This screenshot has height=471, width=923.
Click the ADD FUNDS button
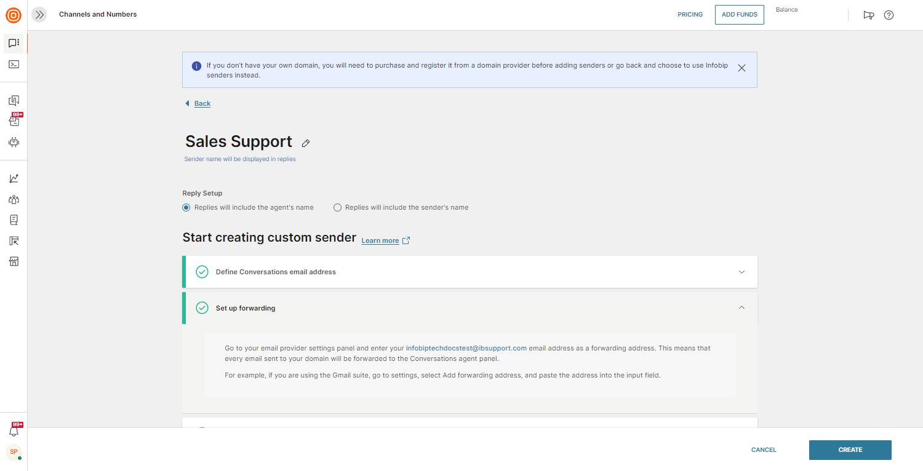[x=739, y=15]
